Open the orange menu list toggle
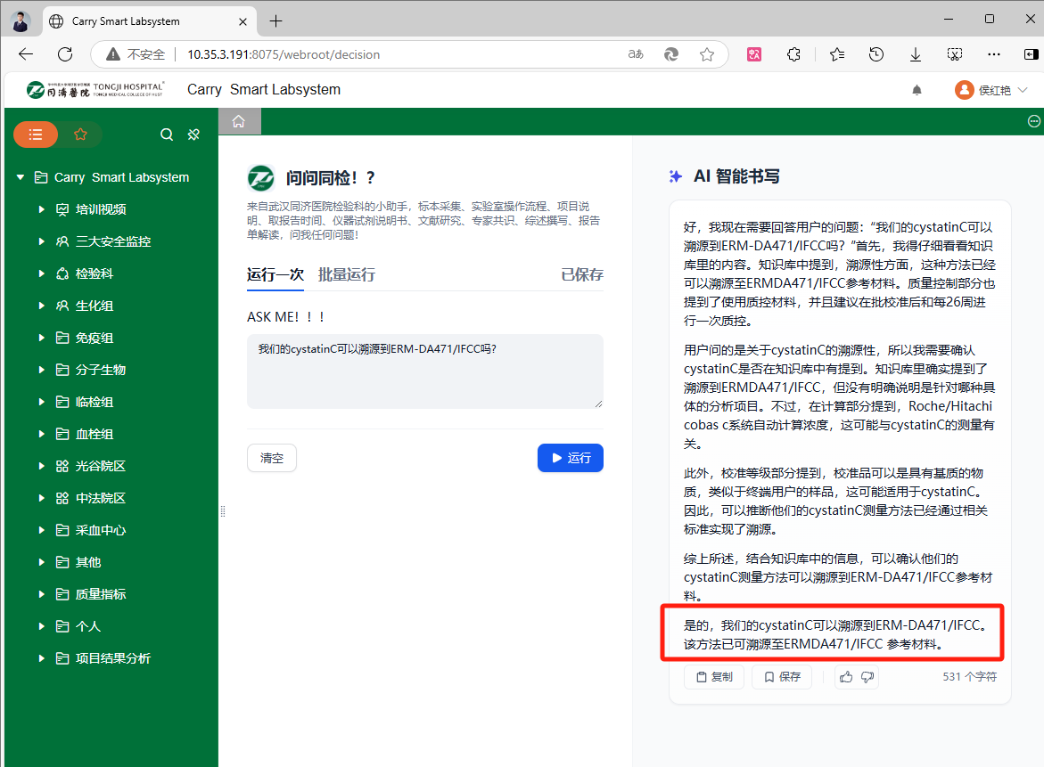1044x767 pixels. tap(36, 135)
